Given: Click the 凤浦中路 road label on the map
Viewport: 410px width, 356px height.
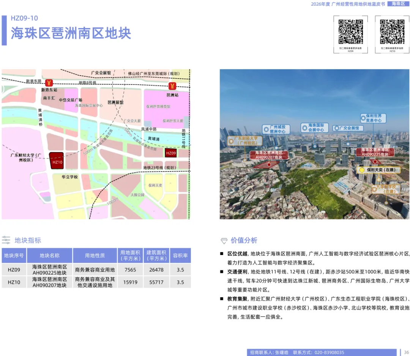Looking at the screenshot, I should click(149, 129).
